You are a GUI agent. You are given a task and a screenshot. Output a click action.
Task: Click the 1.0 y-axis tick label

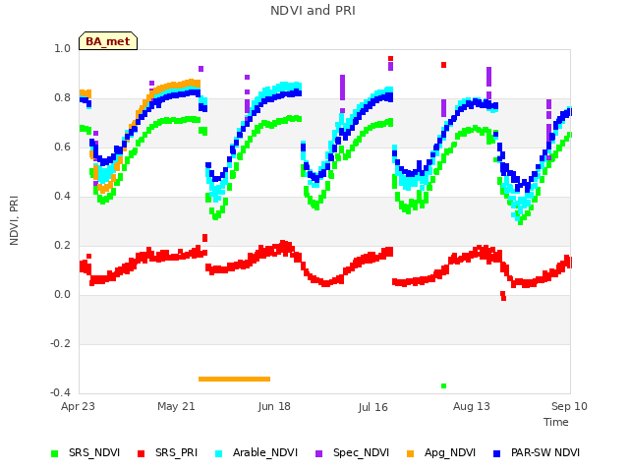pos(62,48)
